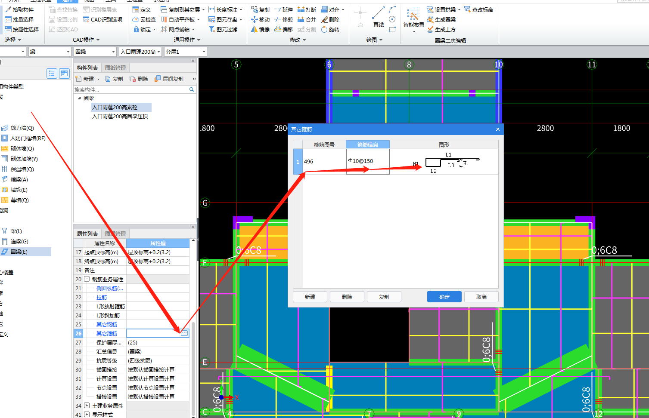Image resolution: width=649 pixels, height=418 pixels.
Task: Select the circle drawing tool
Action: click(x=392, y=19)
